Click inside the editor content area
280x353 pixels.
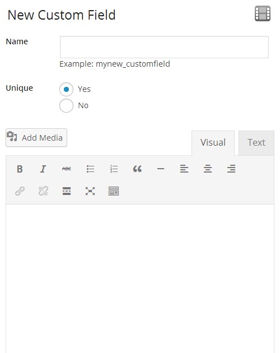pos(140,278)
